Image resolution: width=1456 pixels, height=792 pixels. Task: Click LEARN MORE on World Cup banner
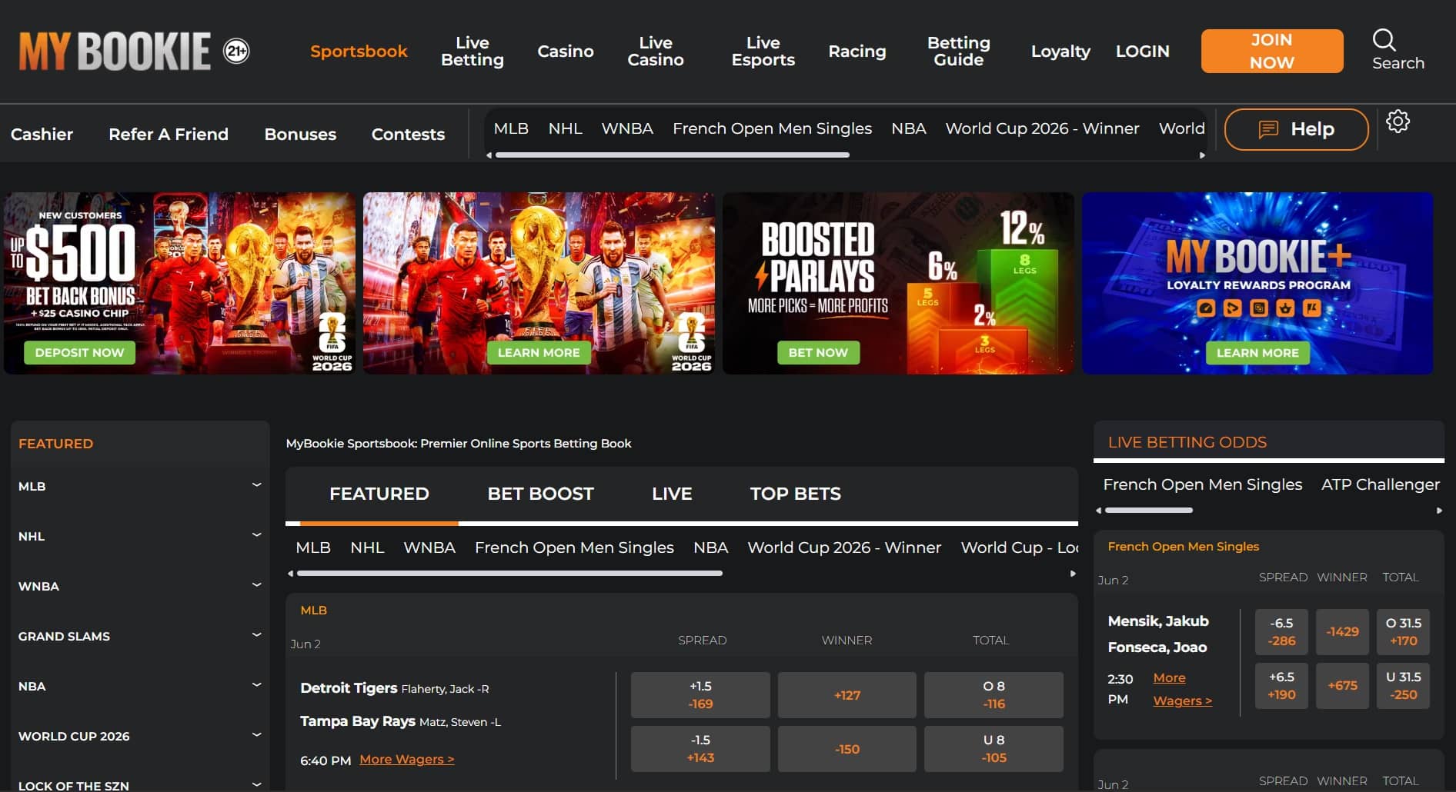coord(539,352)
